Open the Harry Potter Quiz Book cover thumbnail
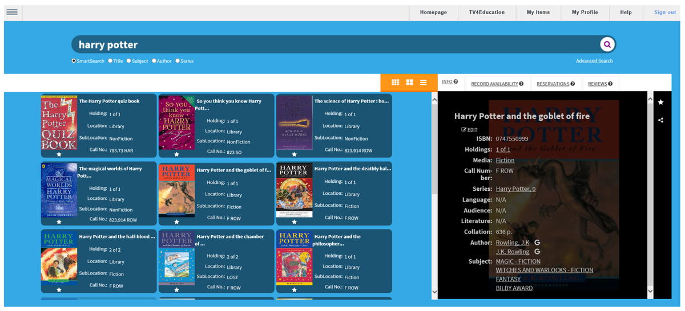The height and width of the screenshot is (311, 685). 59,122
